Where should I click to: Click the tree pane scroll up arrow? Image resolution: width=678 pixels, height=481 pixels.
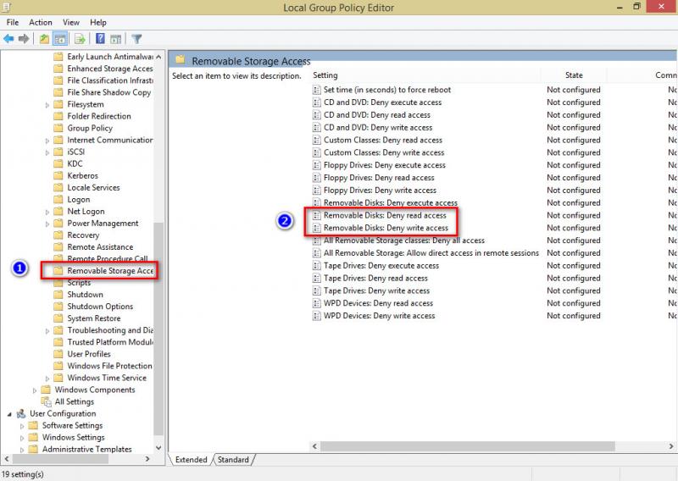(158, 57)
